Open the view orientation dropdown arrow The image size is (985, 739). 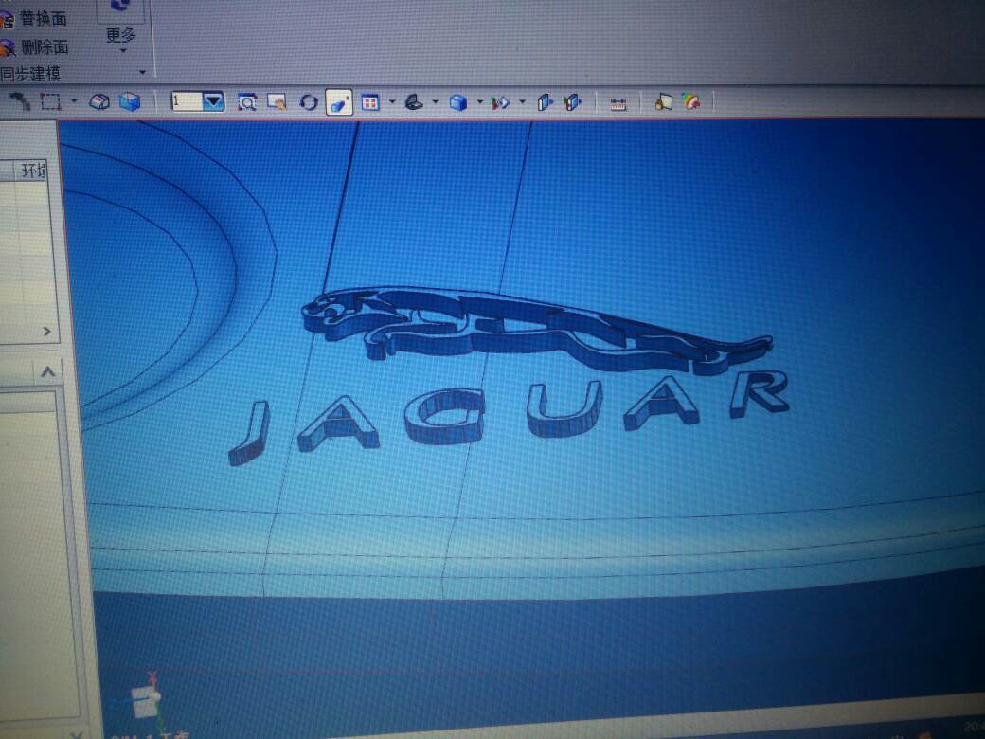point(436,101)
